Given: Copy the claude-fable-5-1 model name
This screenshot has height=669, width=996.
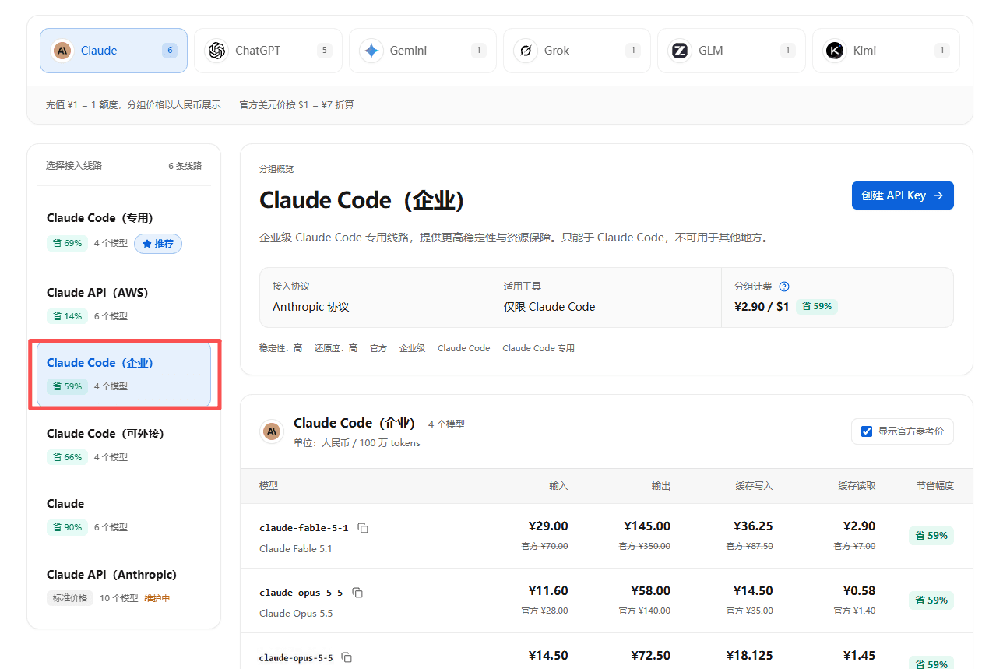Looking at the screenshot, I should (363, 528).
